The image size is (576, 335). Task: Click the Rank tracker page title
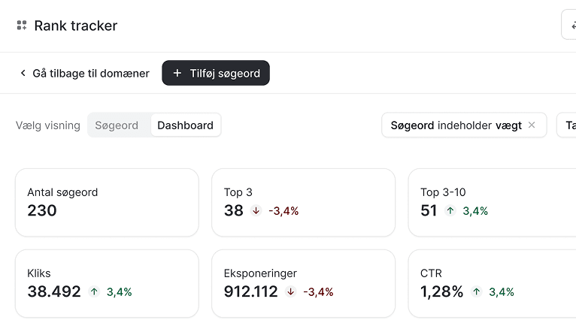(x=76, y=26)
